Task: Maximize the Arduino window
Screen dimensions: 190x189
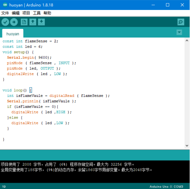Action: click(x=168, y=5)
